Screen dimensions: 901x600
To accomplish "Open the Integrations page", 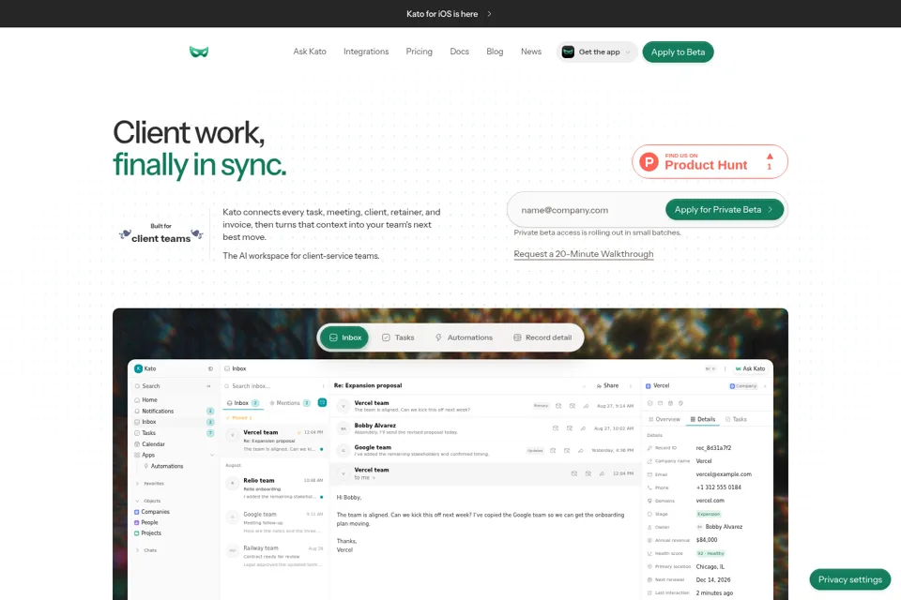I will click(x=366, y=52).
